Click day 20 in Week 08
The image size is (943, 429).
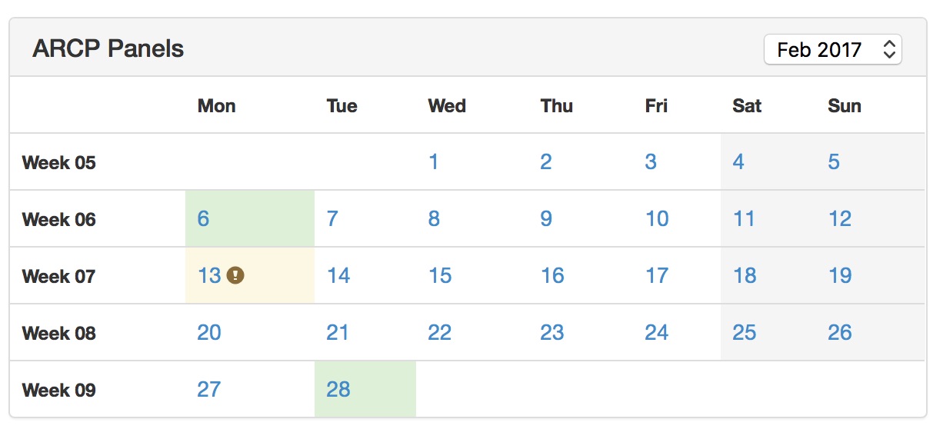point(209,333)
